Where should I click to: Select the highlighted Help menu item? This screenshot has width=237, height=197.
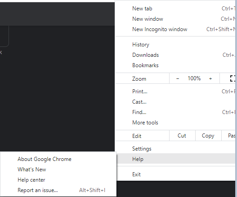(x=176, y=159)
